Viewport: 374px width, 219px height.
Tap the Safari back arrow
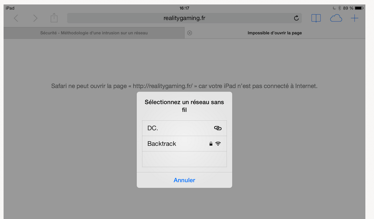(16, 18)
